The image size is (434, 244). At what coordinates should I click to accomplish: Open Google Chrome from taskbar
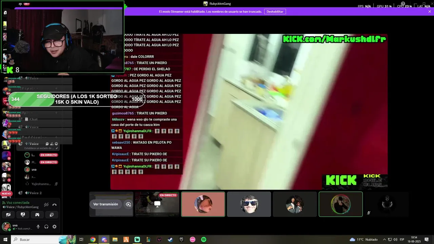coord(93,240)
